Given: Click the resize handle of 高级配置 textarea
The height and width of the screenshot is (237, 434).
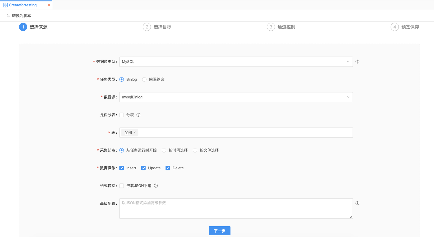Looking at the screenshot, I should pyautogui.click(x=351, y=217).
